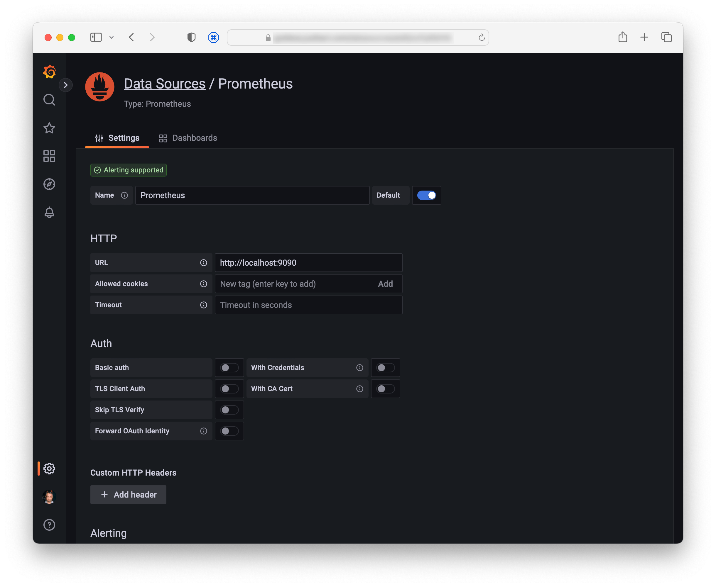Expand the collapsed sidebar chevron
This screenshot has height=587, width=716.
(66, 85)
